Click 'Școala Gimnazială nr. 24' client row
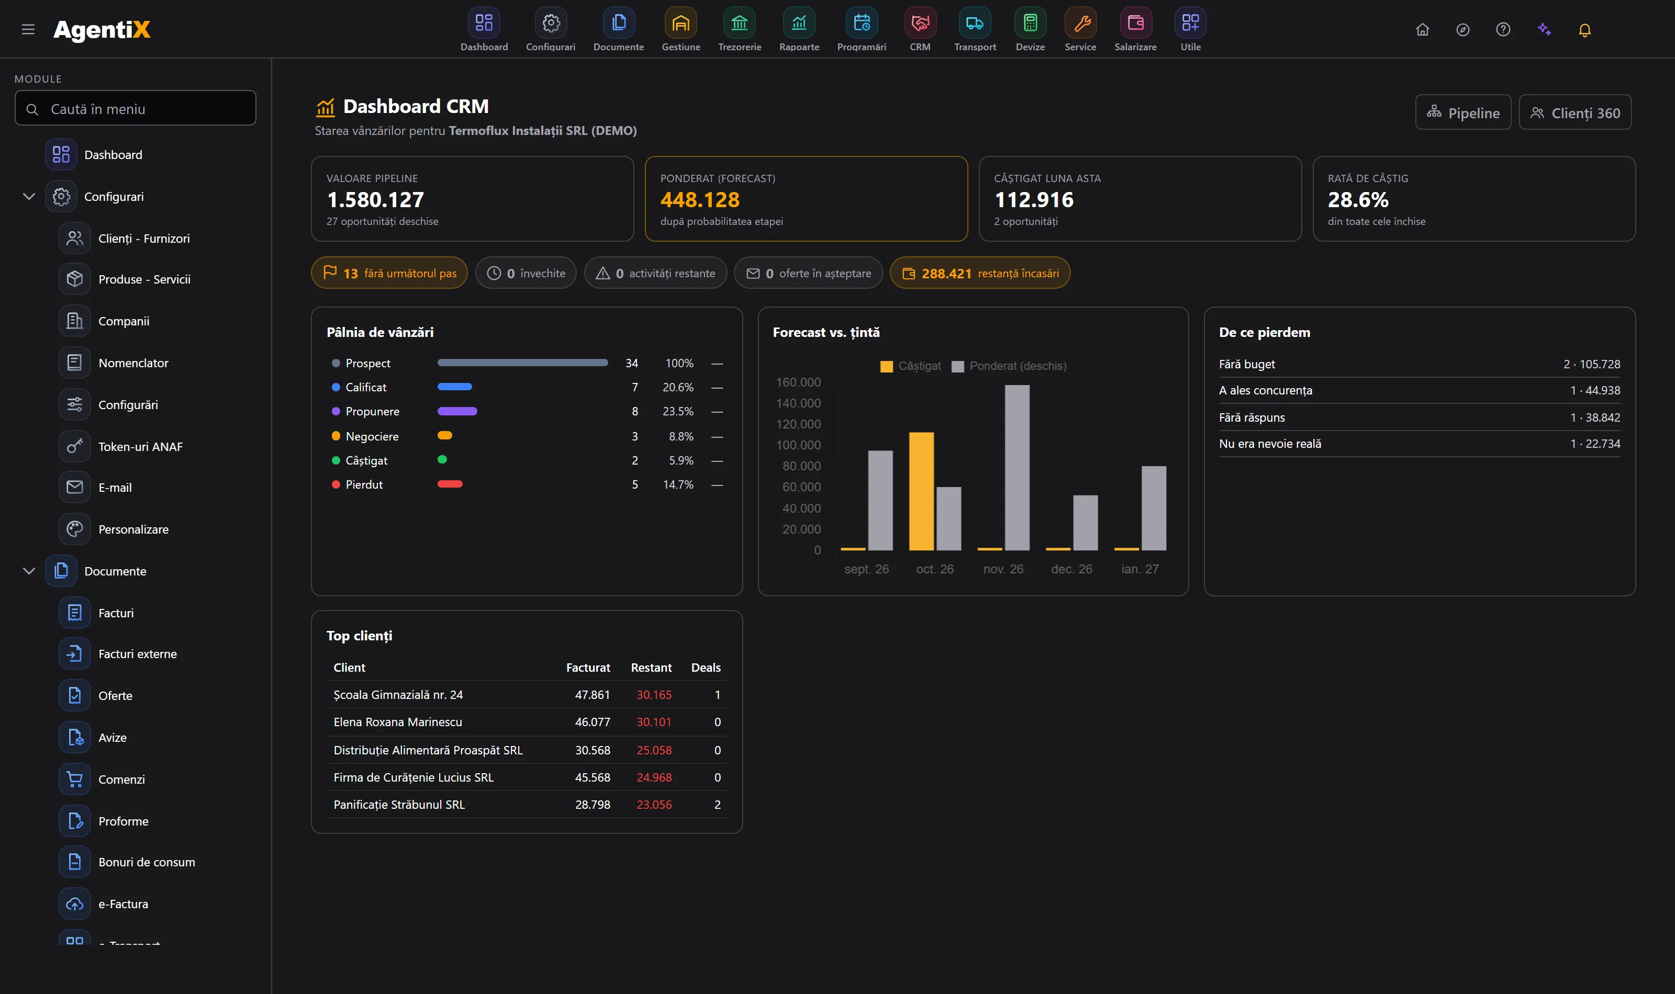The image size is (1675, 994). coord(527,695)
